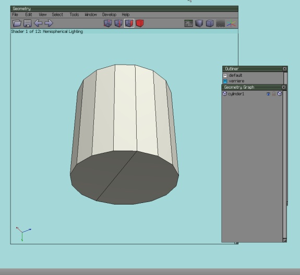This screenshot has width=300, height=275.
Task: Toggle smooth shaded preview cube icon
Action: (199, 23)
